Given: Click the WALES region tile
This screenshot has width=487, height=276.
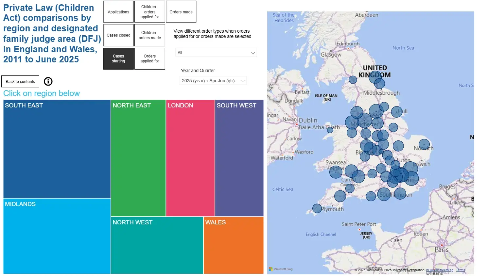Looking at the screenshot, I should pyautogui.click(x=233, y=245).
